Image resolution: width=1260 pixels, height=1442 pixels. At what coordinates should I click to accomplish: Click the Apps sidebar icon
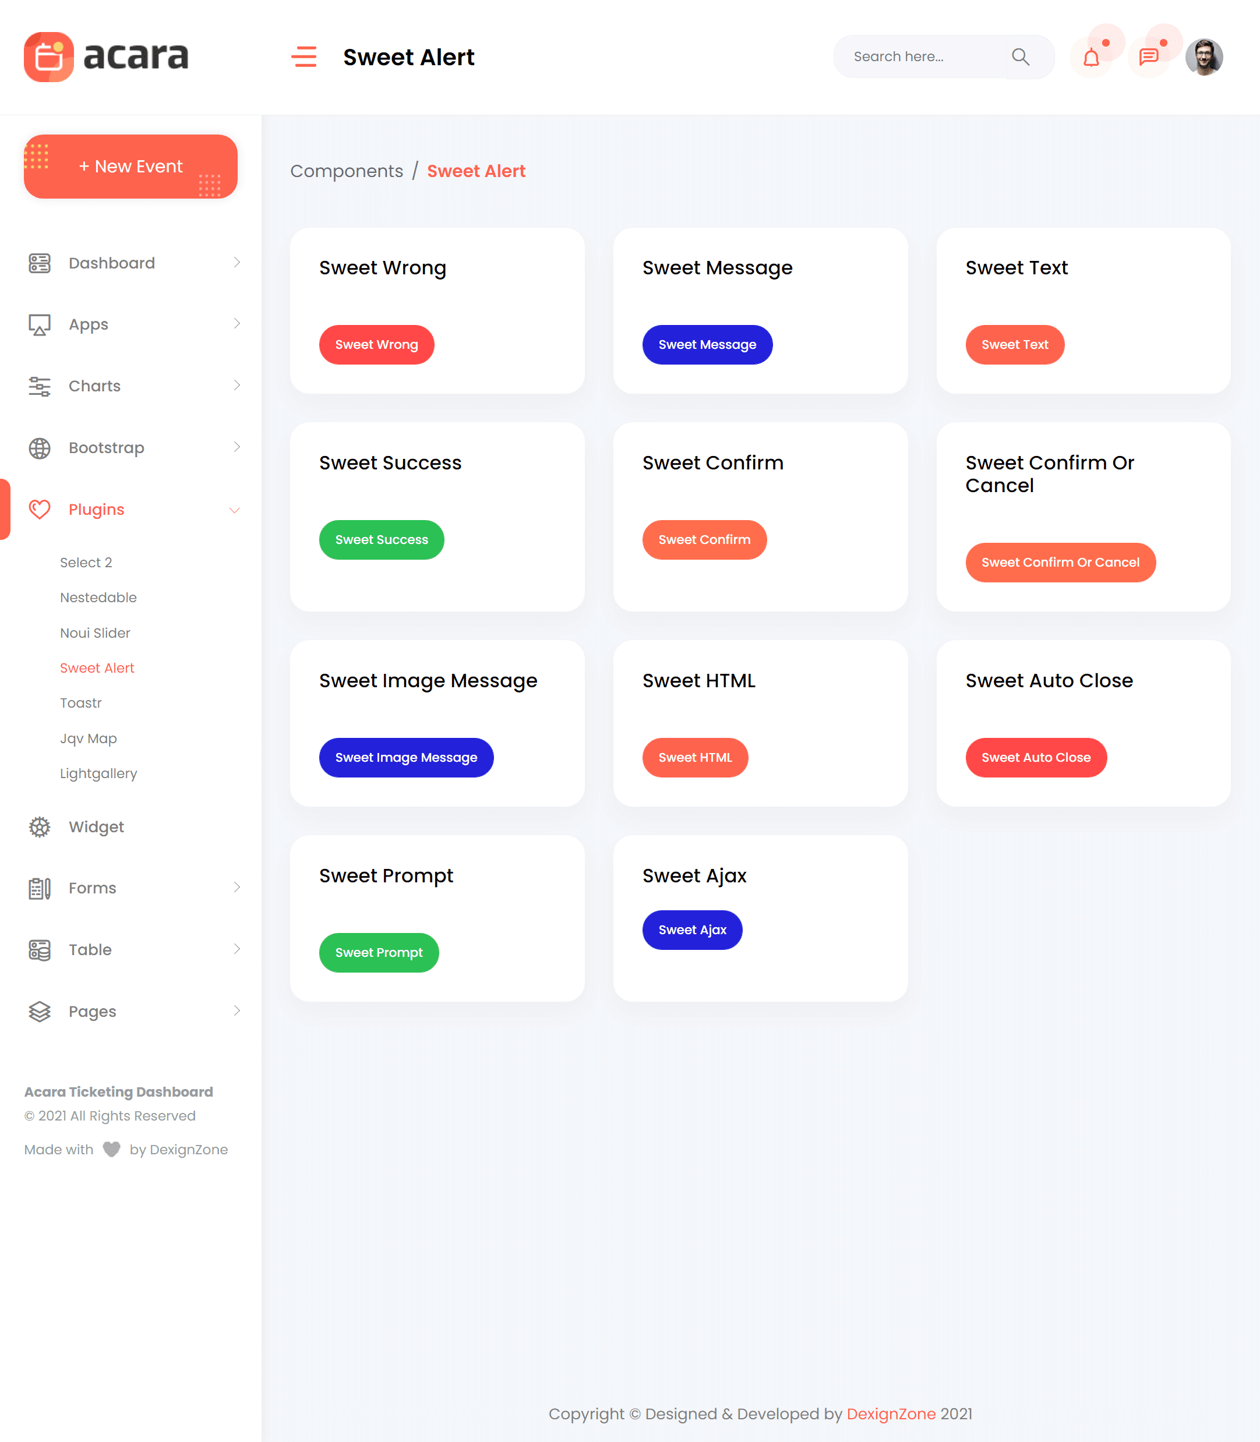click(40, 325)
